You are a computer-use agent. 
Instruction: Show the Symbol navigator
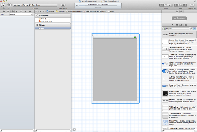(8, 12)
